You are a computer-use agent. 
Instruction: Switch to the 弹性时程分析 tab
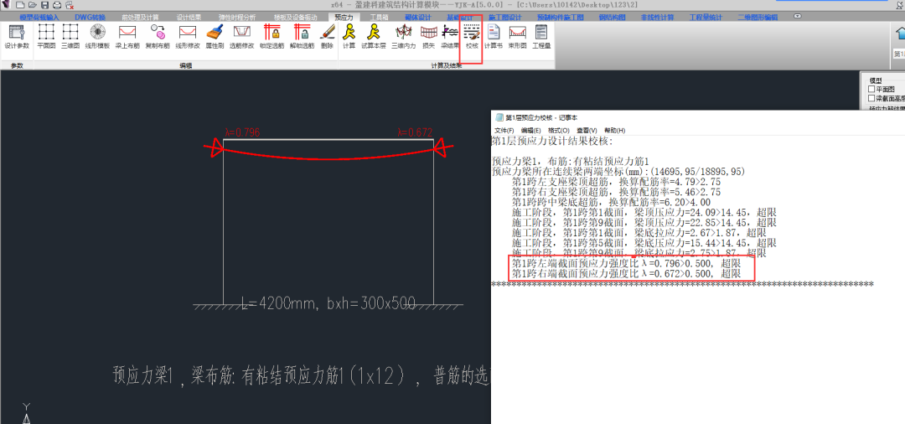click(237, 18)
